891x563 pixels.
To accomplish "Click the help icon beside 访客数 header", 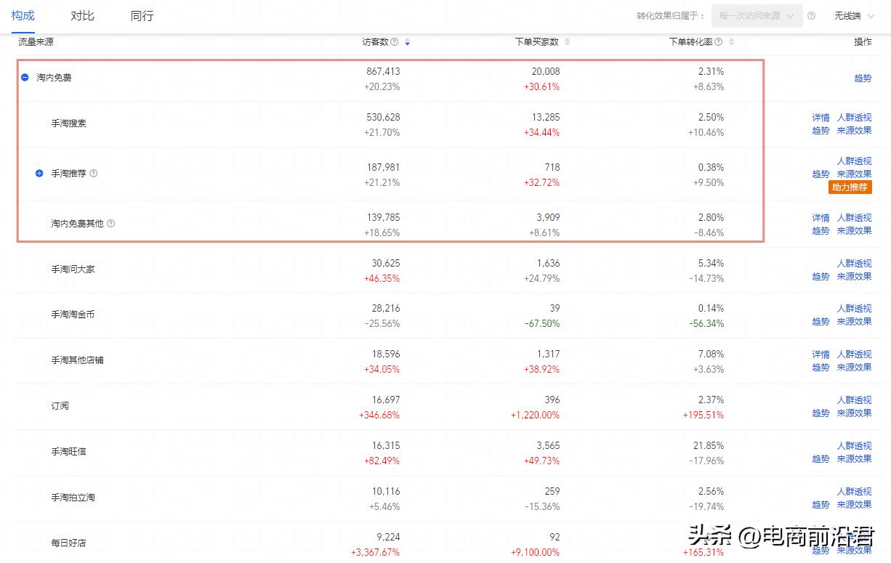I will pos(395,42).
